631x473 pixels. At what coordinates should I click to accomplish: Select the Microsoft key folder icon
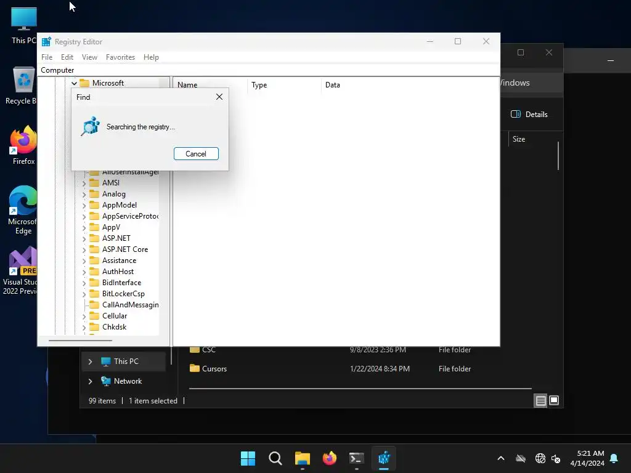(x=84, y=83)
